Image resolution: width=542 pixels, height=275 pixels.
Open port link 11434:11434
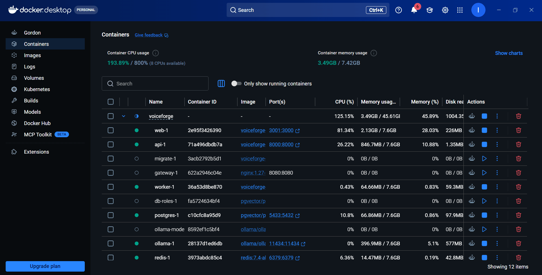(x=284, y=243)
